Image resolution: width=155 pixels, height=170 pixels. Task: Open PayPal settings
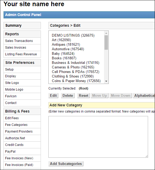pos(22,152)
